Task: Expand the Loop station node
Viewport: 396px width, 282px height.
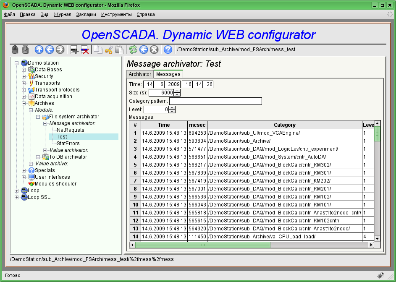Action: pyautogui.click(x=17, y=191)
